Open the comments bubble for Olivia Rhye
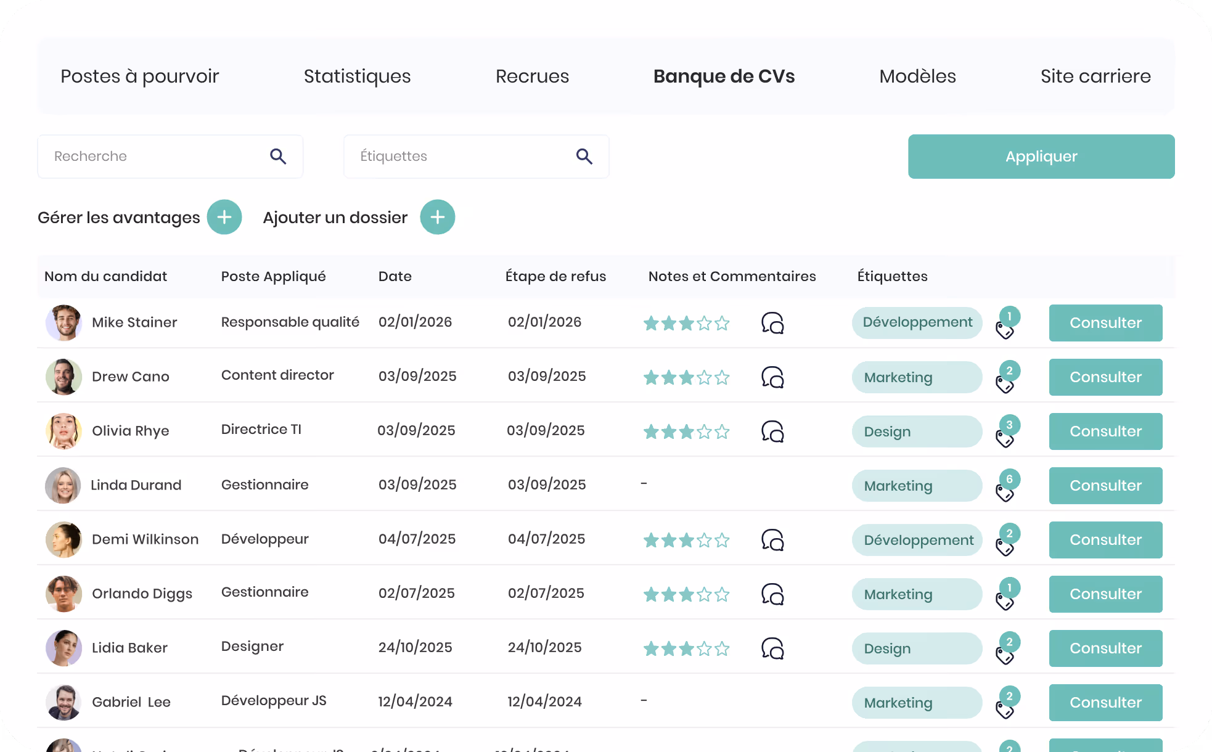1212x752 pixels. (772, 431)
